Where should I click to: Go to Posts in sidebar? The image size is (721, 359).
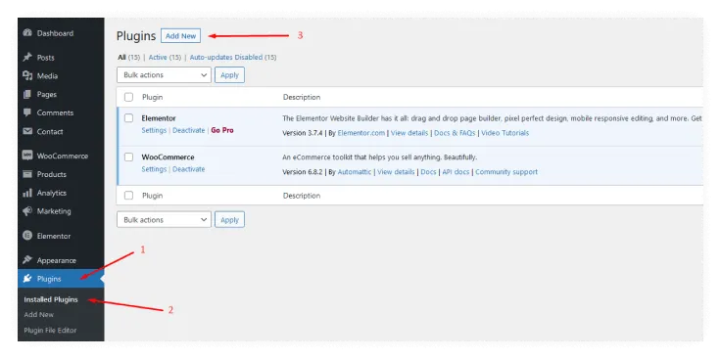[45, 58]
